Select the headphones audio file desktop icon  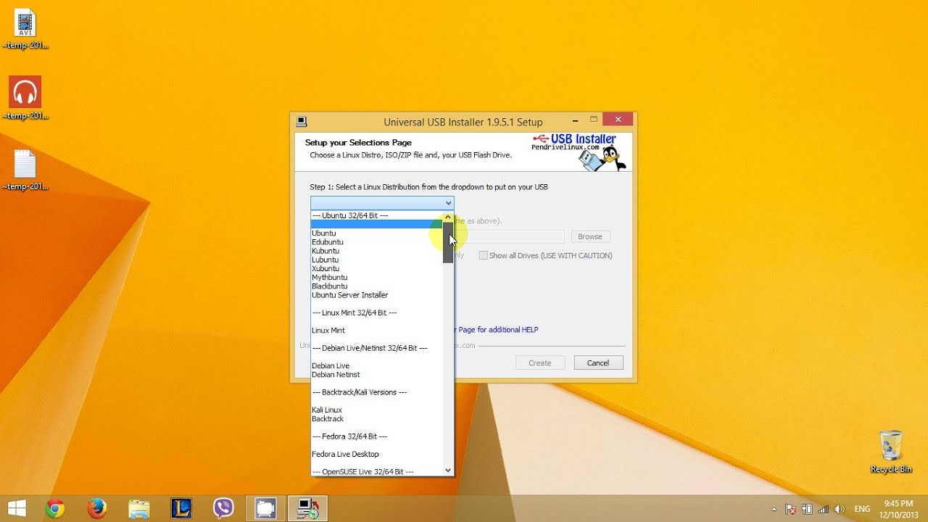[x=25, y=99]
